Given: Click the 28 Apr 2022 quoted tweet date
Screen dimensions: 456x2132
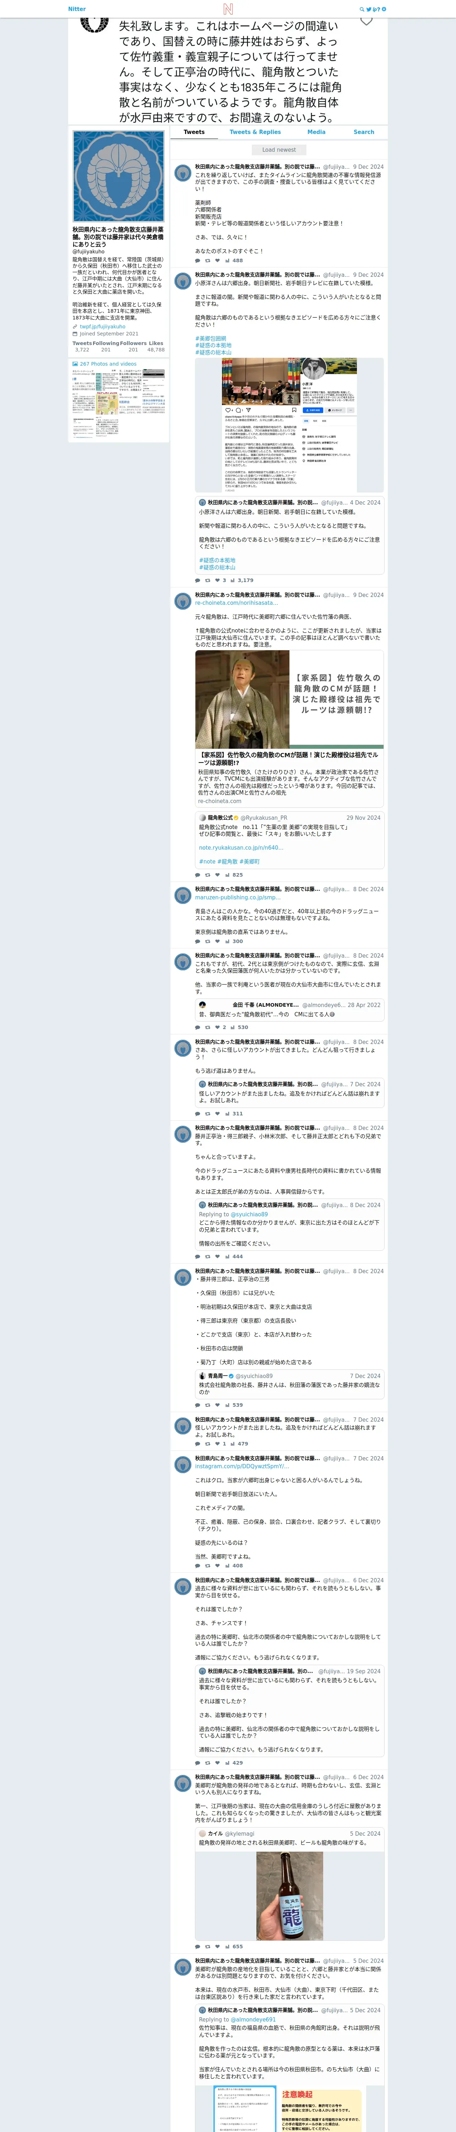Looking at the screenshot, I should [x=364, y=1005].
